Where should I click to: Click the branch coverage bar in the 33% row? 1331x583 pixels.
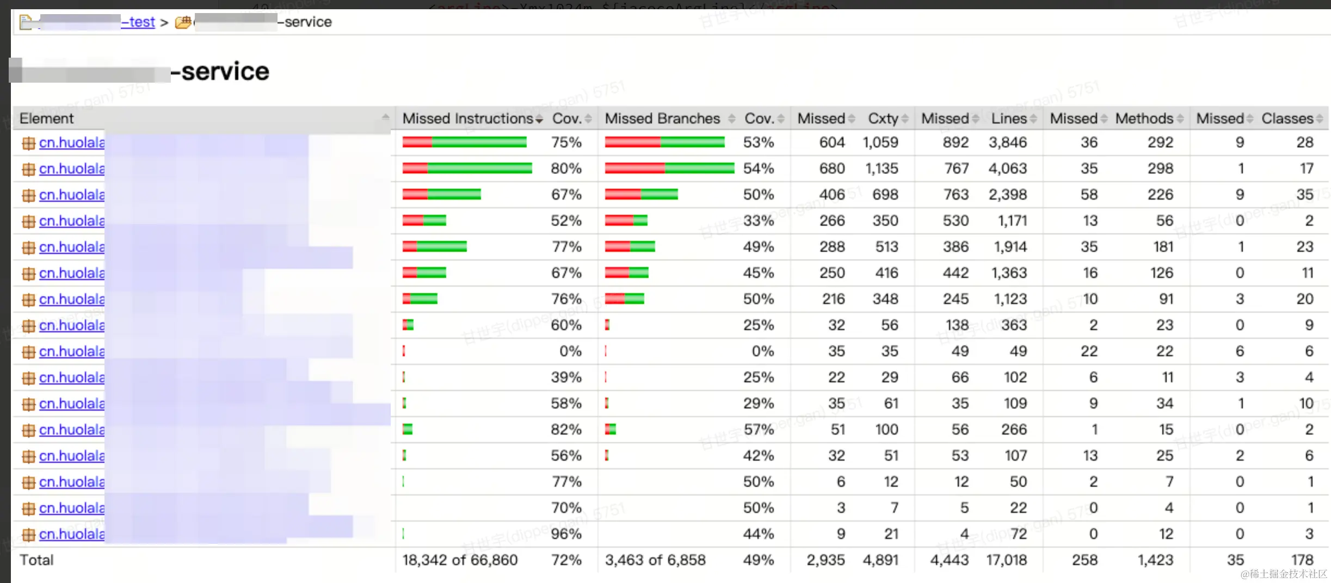point(626,221)
